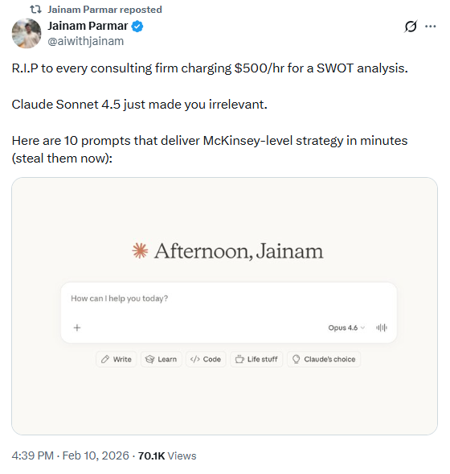Viewport: 450px width, 474px height.
Task: Activate the voice mode waveform icon
Action: [382, 328]
